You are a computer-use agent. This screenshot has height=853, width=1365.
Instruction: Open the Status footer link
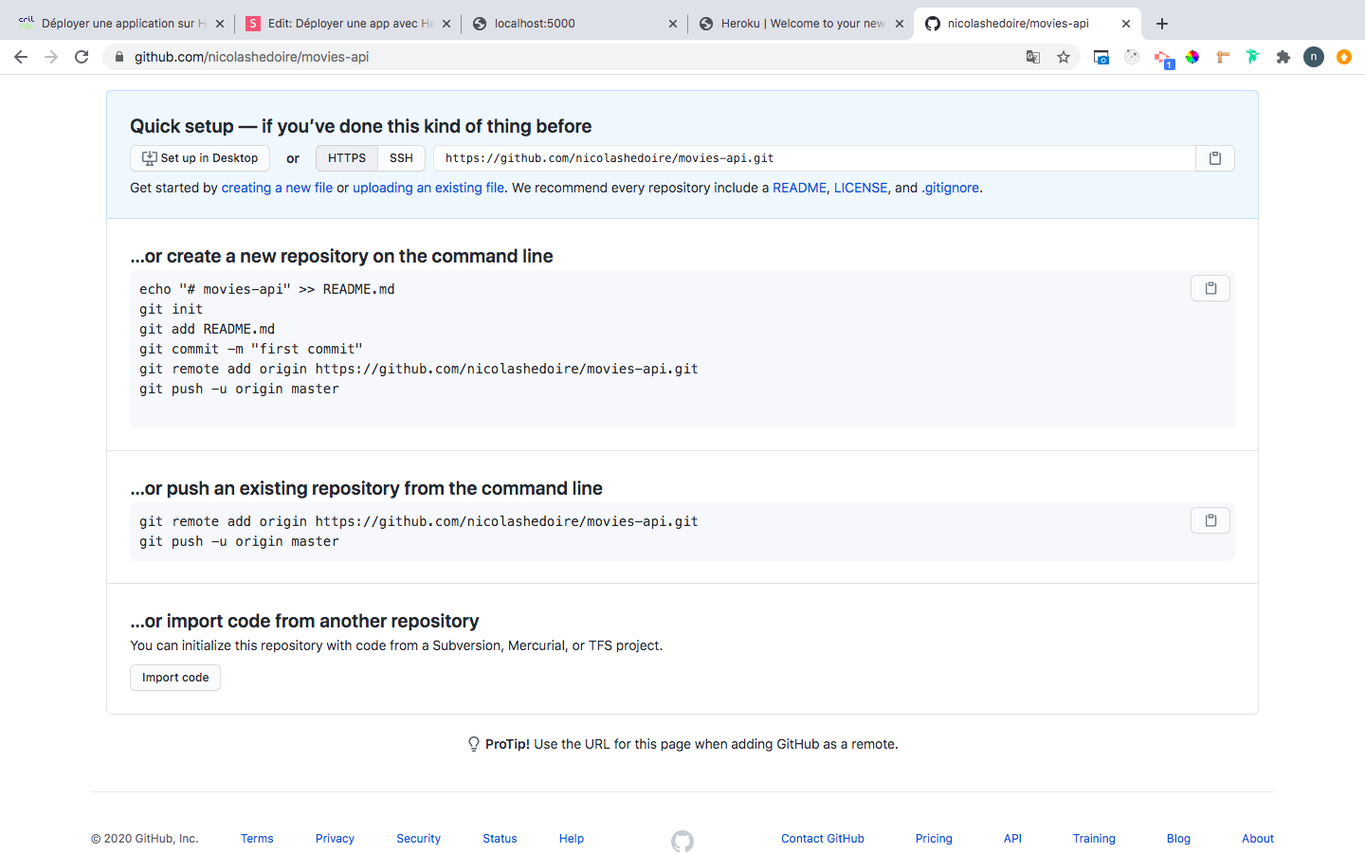[x=500, y=839]
